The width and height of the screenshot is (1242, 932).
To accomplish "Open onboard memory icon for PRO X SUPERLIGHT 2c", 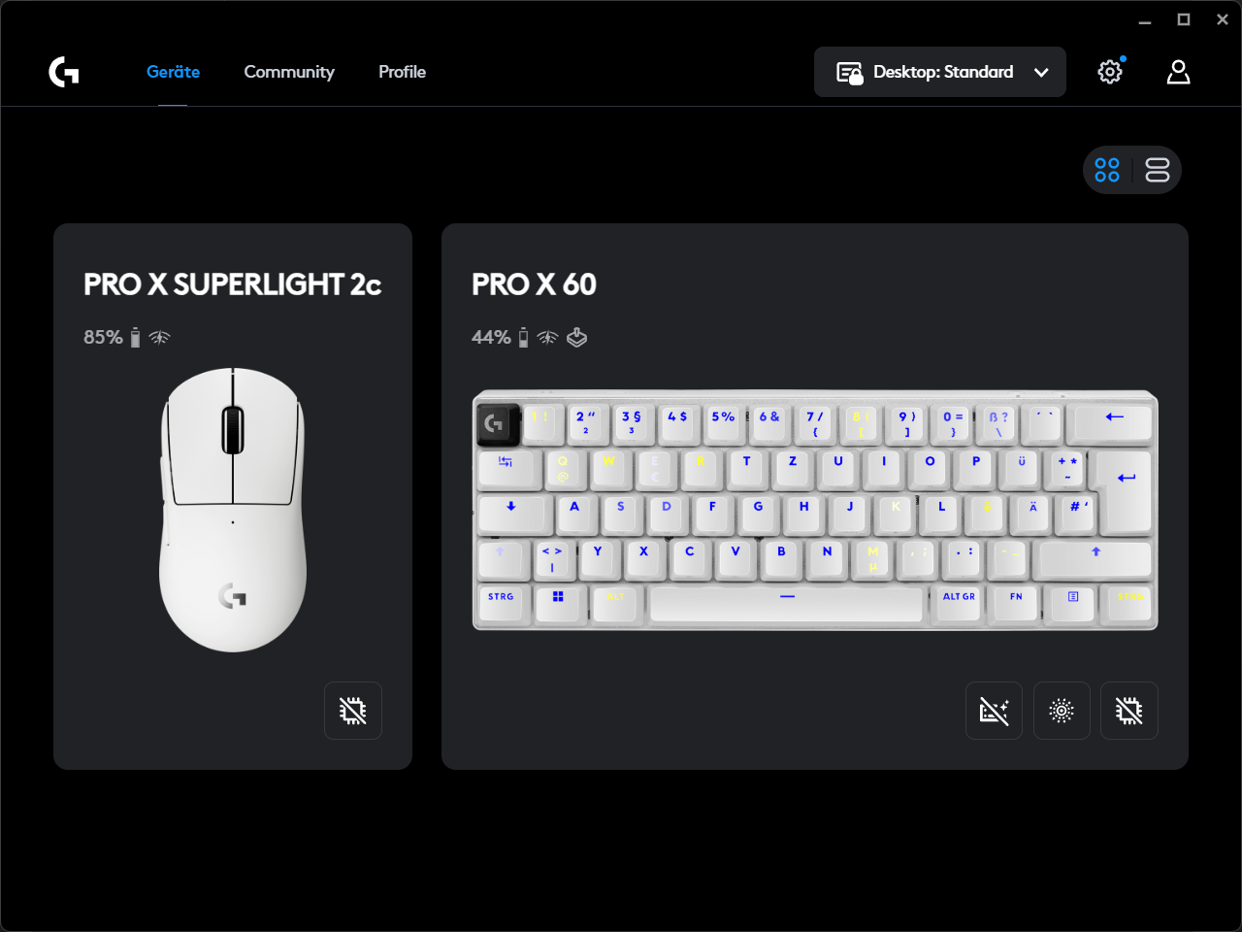I will point(353,711).
